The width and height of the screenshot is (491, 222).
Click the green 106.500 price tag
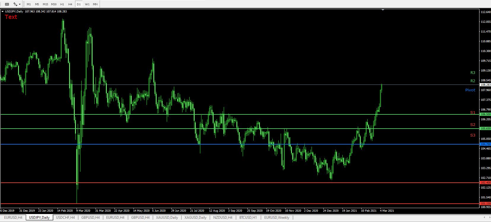(485, 114)
